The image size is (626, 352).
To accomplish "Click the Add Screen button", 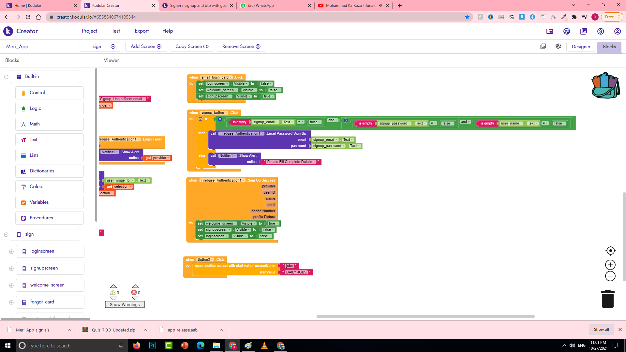I will tap(146, 46).
